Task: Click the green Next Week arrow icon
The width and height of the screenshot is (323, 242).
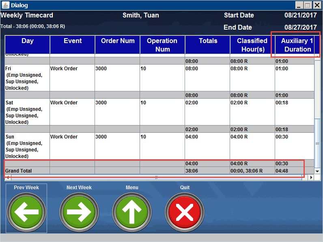Action: pos(79,212)
